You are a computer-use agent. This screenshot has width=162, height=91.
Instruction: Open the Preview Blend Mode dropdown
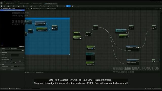[x=15, y=66]
